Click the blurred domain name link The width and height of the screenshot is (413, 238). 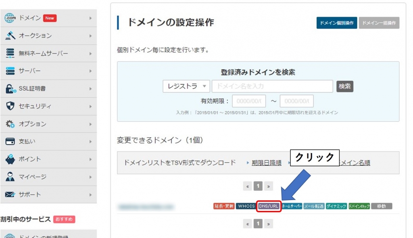(146, 207)
